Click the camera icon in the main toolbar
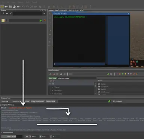144x139 pixels. tap(6, 7)
